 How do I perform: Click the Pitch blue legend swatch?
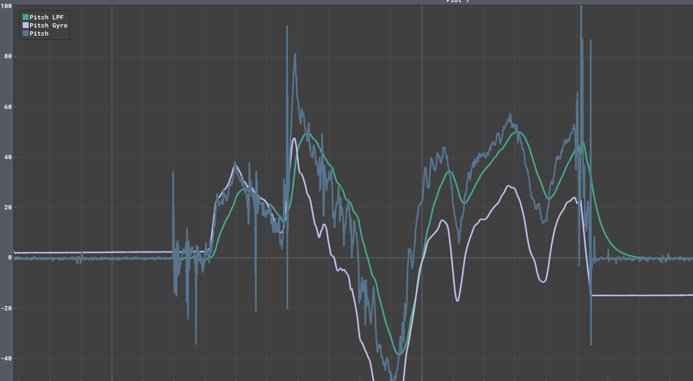pos(25,33)
